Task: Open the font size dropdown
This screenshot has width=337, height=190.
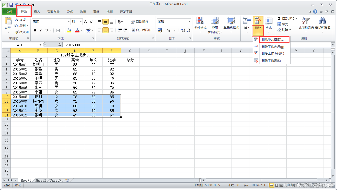Action: [x=81, y=21]
